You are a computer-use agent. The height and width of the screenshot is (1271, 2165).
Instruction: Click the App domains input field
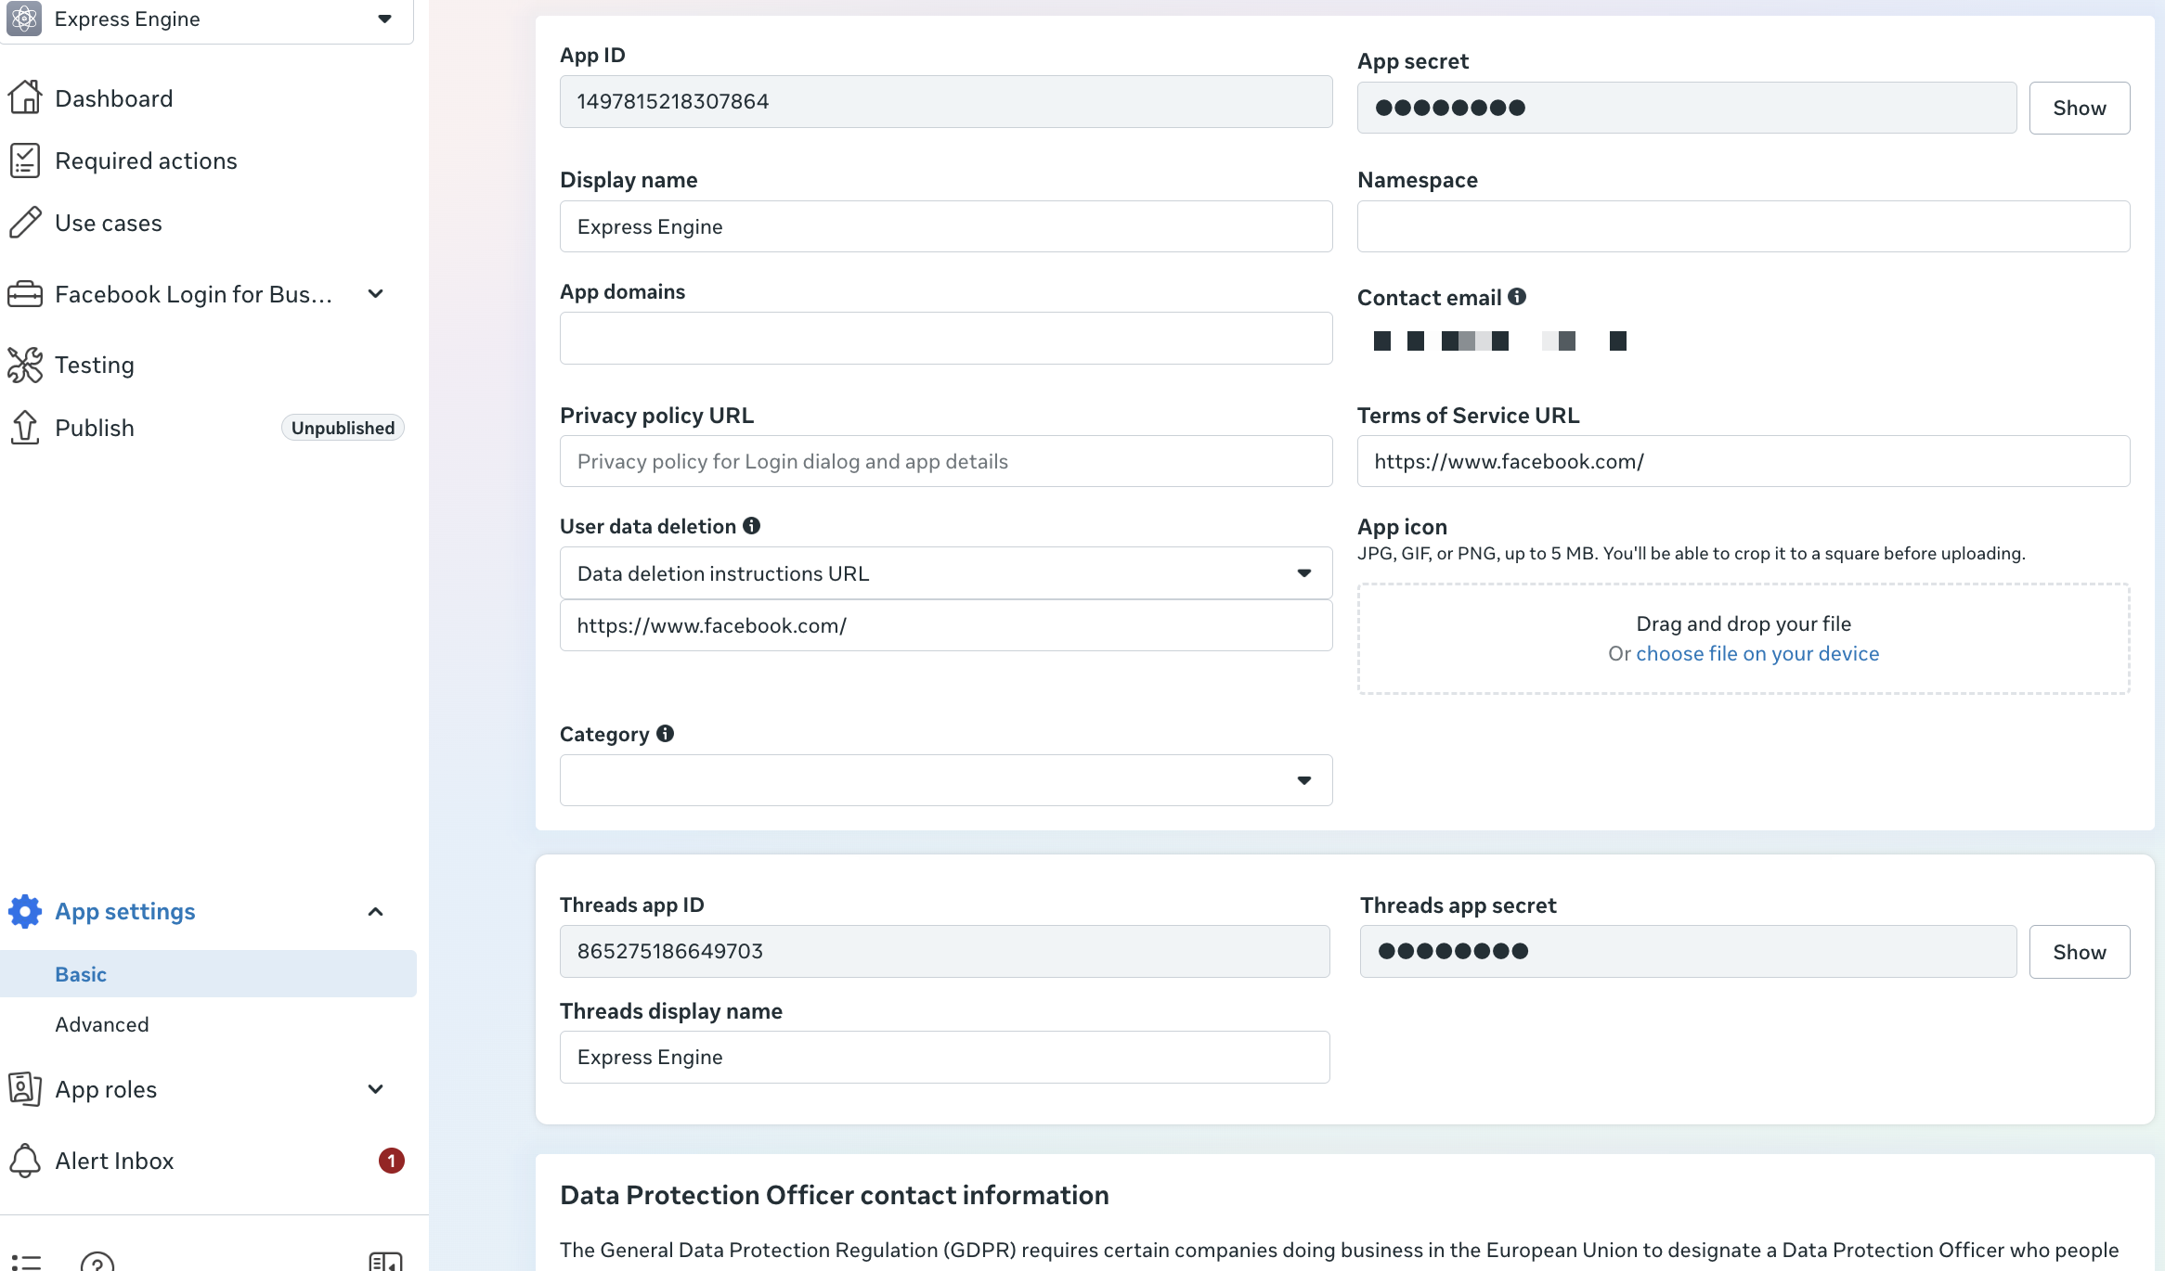946,338
